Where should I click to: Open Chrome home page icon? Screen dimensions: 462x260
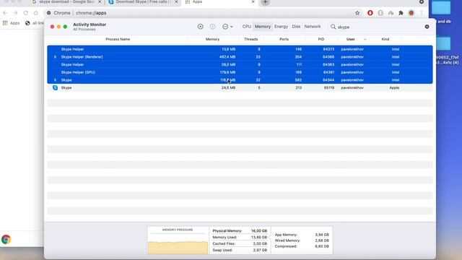coord(36,13)
